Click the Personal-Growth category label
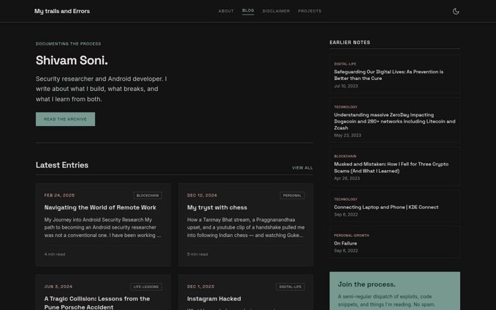 pos(351,236)
